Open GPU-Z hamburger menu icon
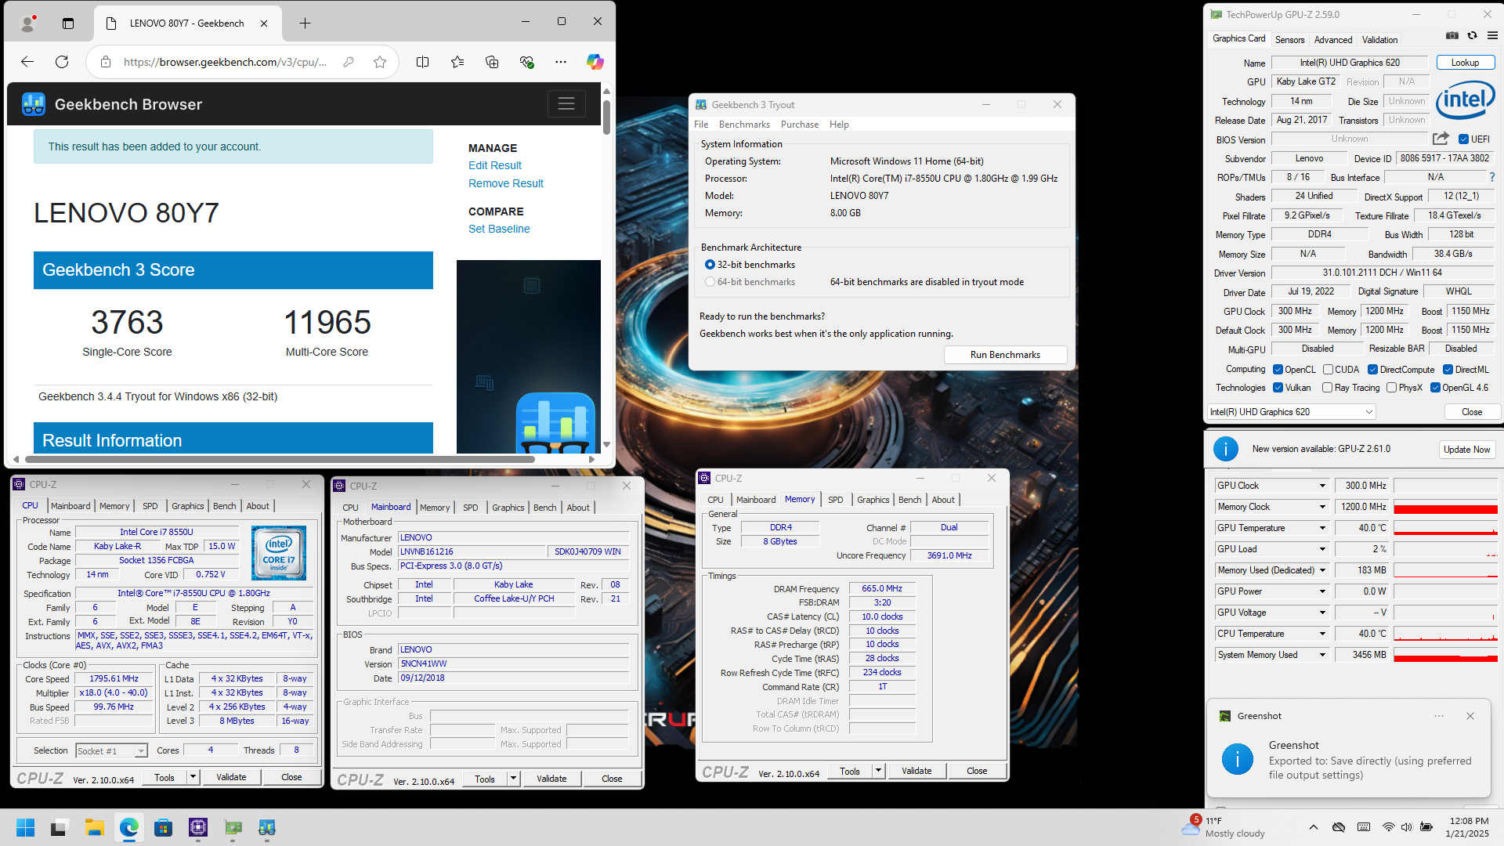 (x=1492, y=35)
